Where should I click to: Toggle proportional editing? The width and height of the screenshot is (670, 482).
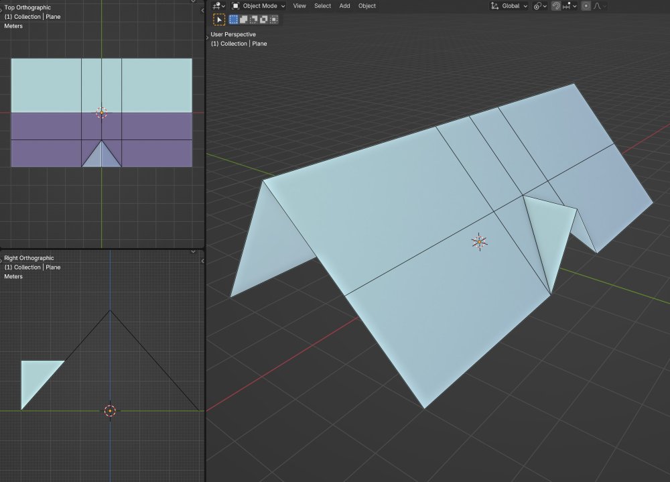click(586, 6)
